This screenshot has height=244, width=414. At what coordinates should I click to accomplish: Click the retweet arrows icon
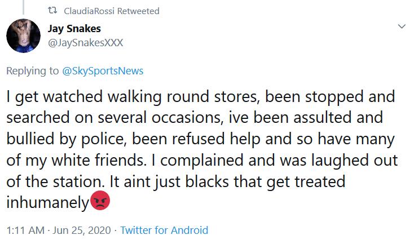point(52,11)
